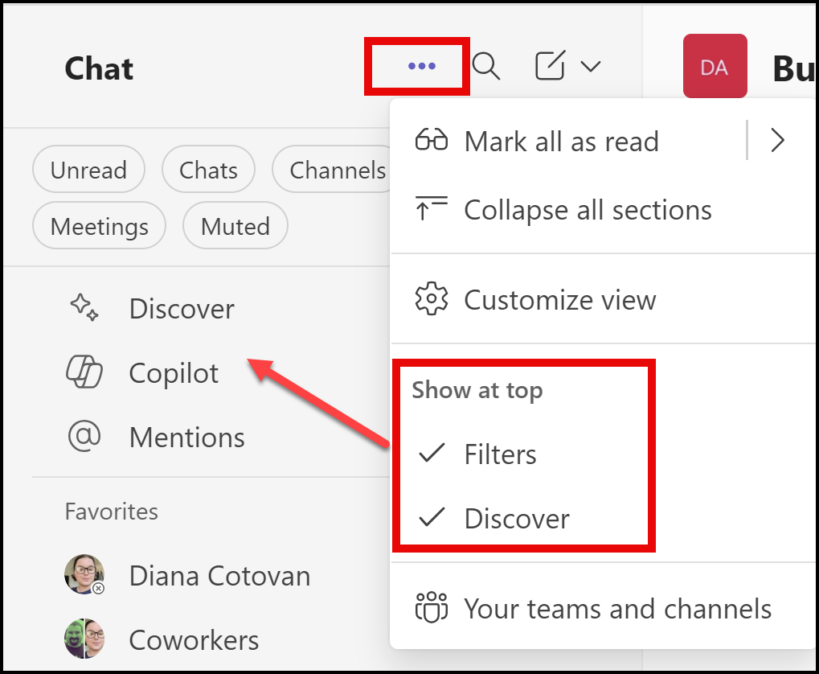The image size is (819, 674).
Task: Filter chats by Unread
Action: click(88, 170)
